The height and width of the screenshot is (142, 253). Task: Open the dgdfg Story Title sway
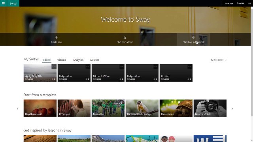pos(40,73)
